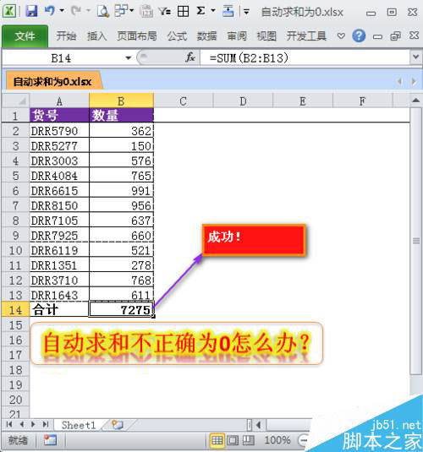423x452 pixels.
Task: Click cell with value 768
Action: point(121,280)
